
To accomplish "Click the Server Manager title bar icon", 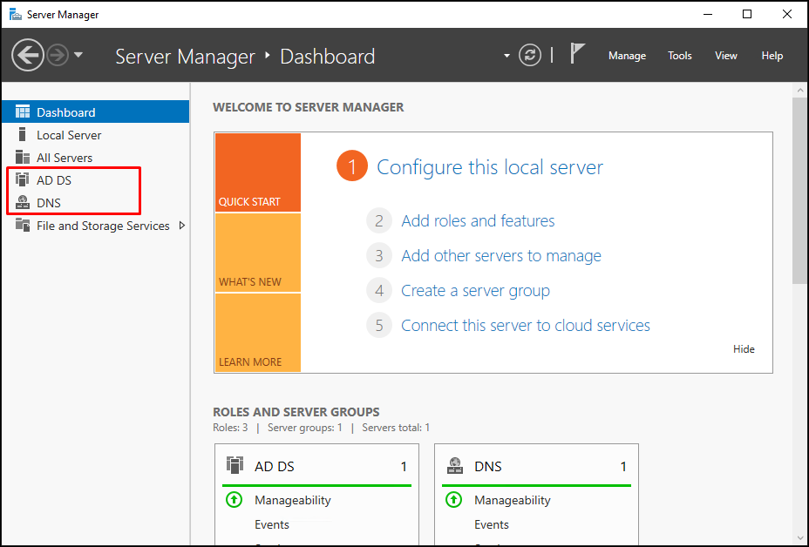I will (16, 15).
